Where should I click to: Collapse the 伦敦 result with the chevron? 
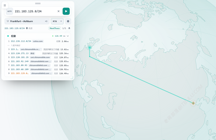coord(68,36)
